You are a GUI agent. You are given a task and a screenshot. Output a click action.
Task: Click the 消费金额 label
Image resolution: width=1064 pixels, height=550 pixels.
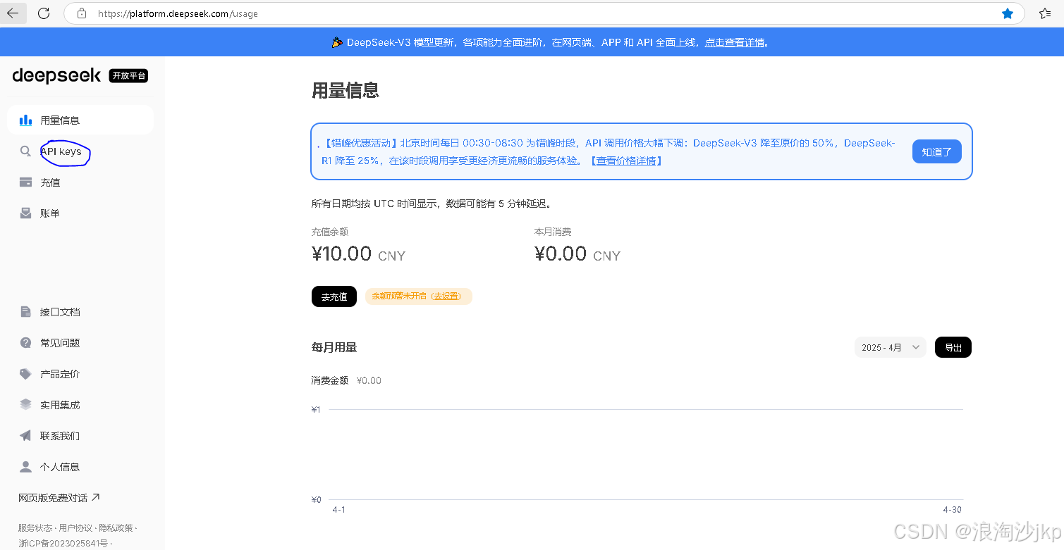(x=330, y=380)
